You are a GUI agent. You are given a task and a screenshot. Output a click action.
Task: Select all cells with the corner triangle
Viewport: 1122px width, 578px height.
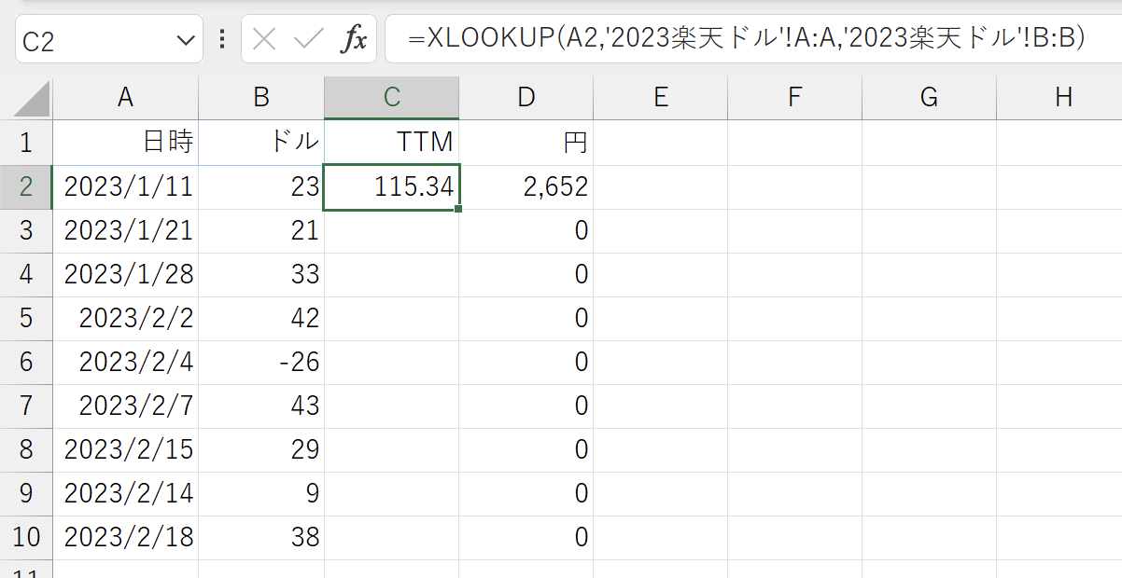coord(26,97)
